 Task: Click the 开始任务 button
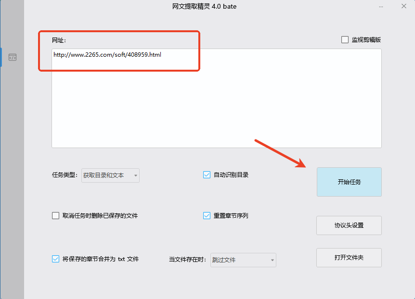[349, 182]
